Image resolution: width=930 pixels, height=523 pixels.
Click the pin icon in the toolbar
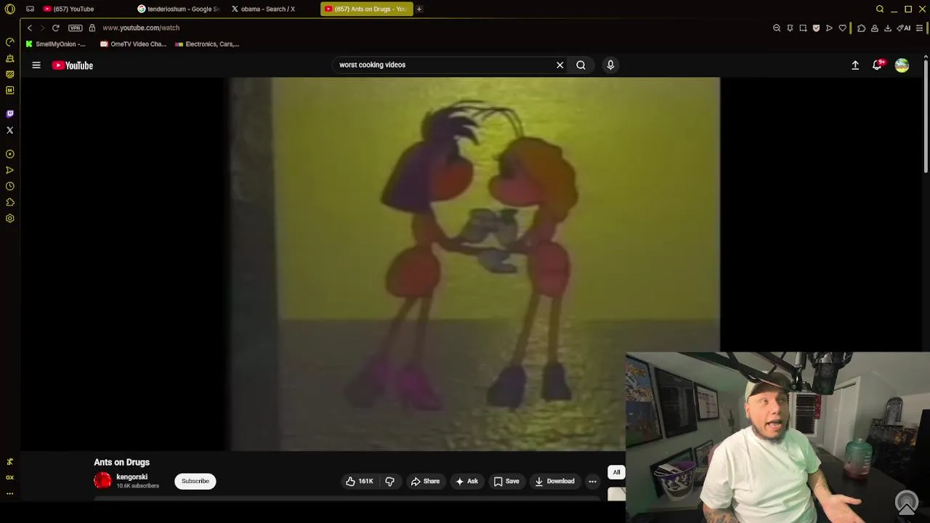click(x=790, y=28)
